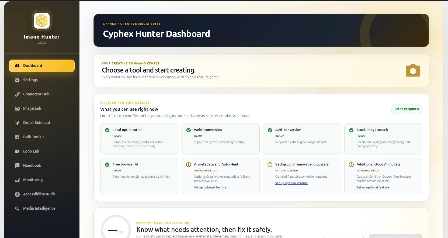The width and height of the screenshot is (448, 238).
Task: Click the Dashboard gauge icon in sidebar
Action: tap(17, 66)
